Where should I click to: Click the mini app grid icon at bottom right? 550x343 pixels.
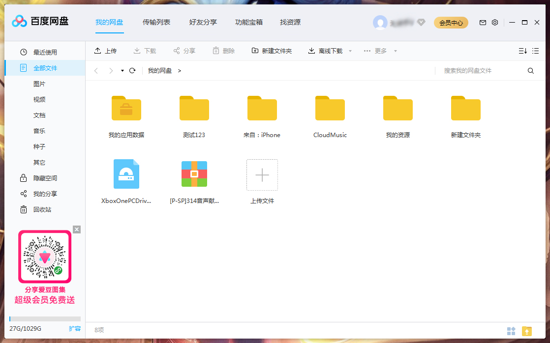click(x=512, y=331)
